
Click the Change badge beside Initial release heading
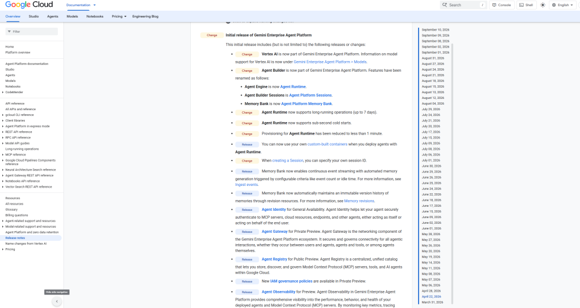pyautogui.click(x=212, y=35)
